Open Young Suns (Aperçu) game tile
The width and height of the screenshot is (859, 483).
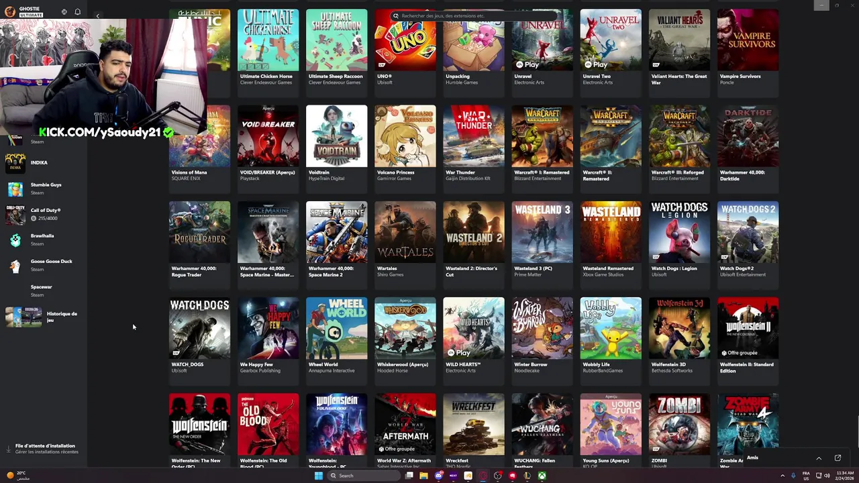pos(611,430)
